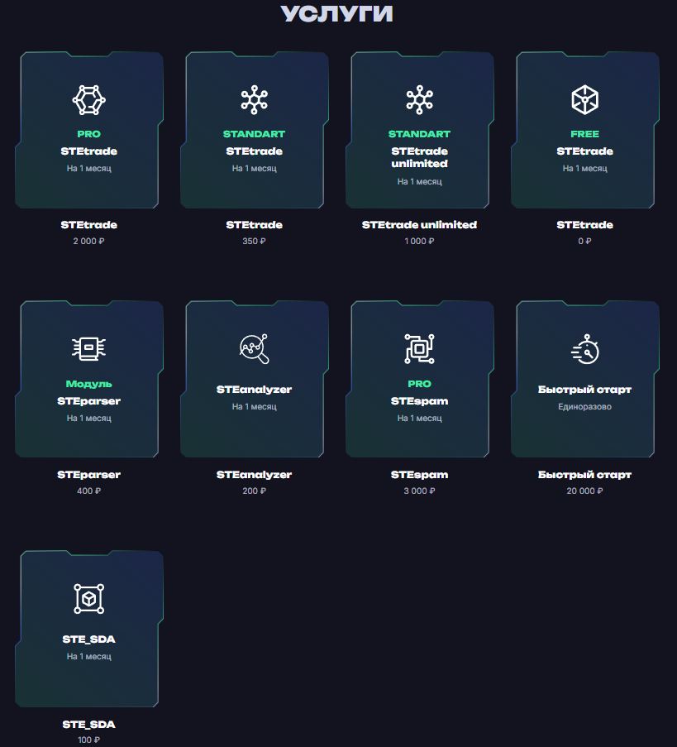Click the magnifier chart icon on STEanalyzer card
Viewport: 677px width, 747px height.
255,349
